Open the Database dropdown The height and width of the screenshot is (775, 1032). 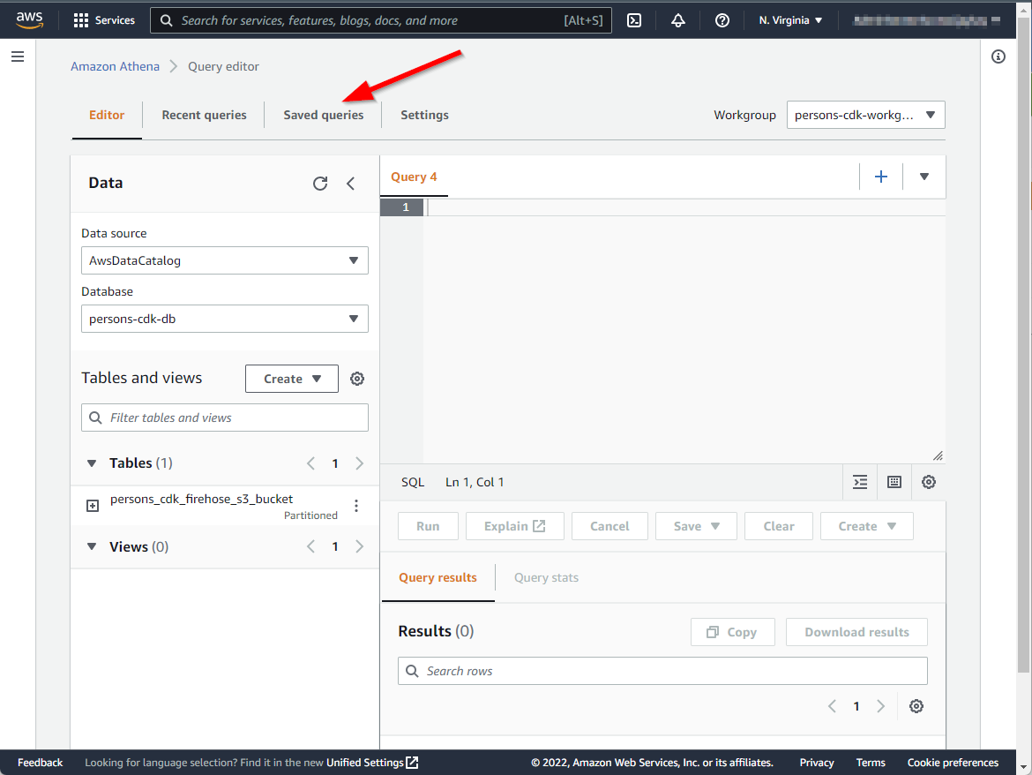point(224,319)
